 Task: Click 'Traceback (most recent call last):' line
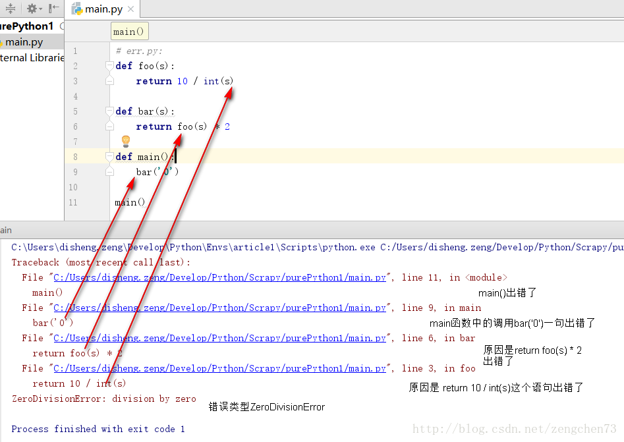(101, 263)
